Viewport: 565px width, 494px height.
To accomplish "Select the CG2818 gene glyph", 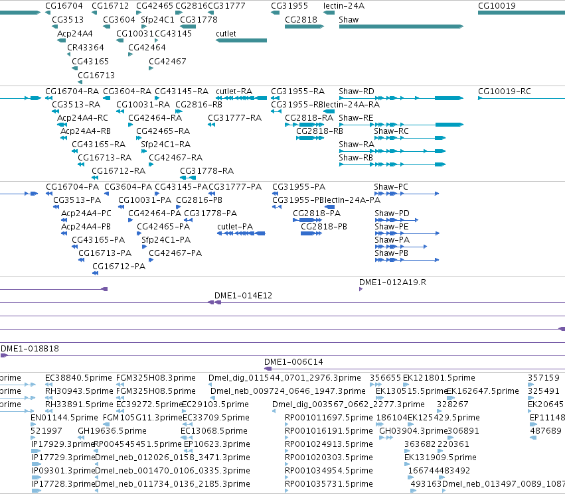I will coord(304,27).
